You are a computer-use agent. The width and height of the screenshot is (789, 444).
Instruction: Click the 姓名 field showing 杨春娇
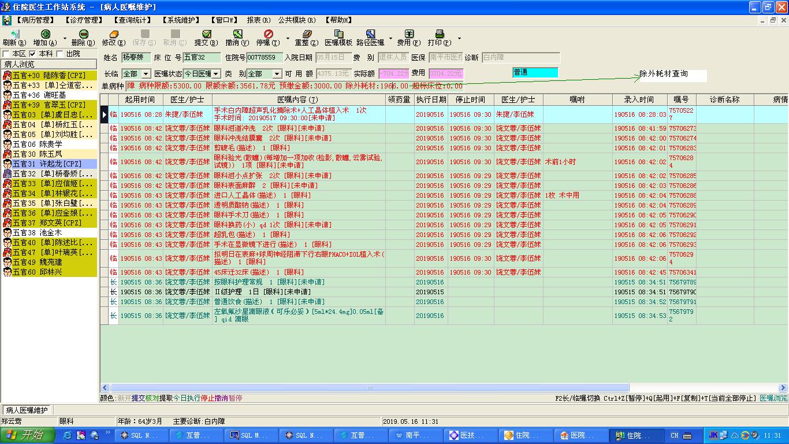[x=136, y=57]
